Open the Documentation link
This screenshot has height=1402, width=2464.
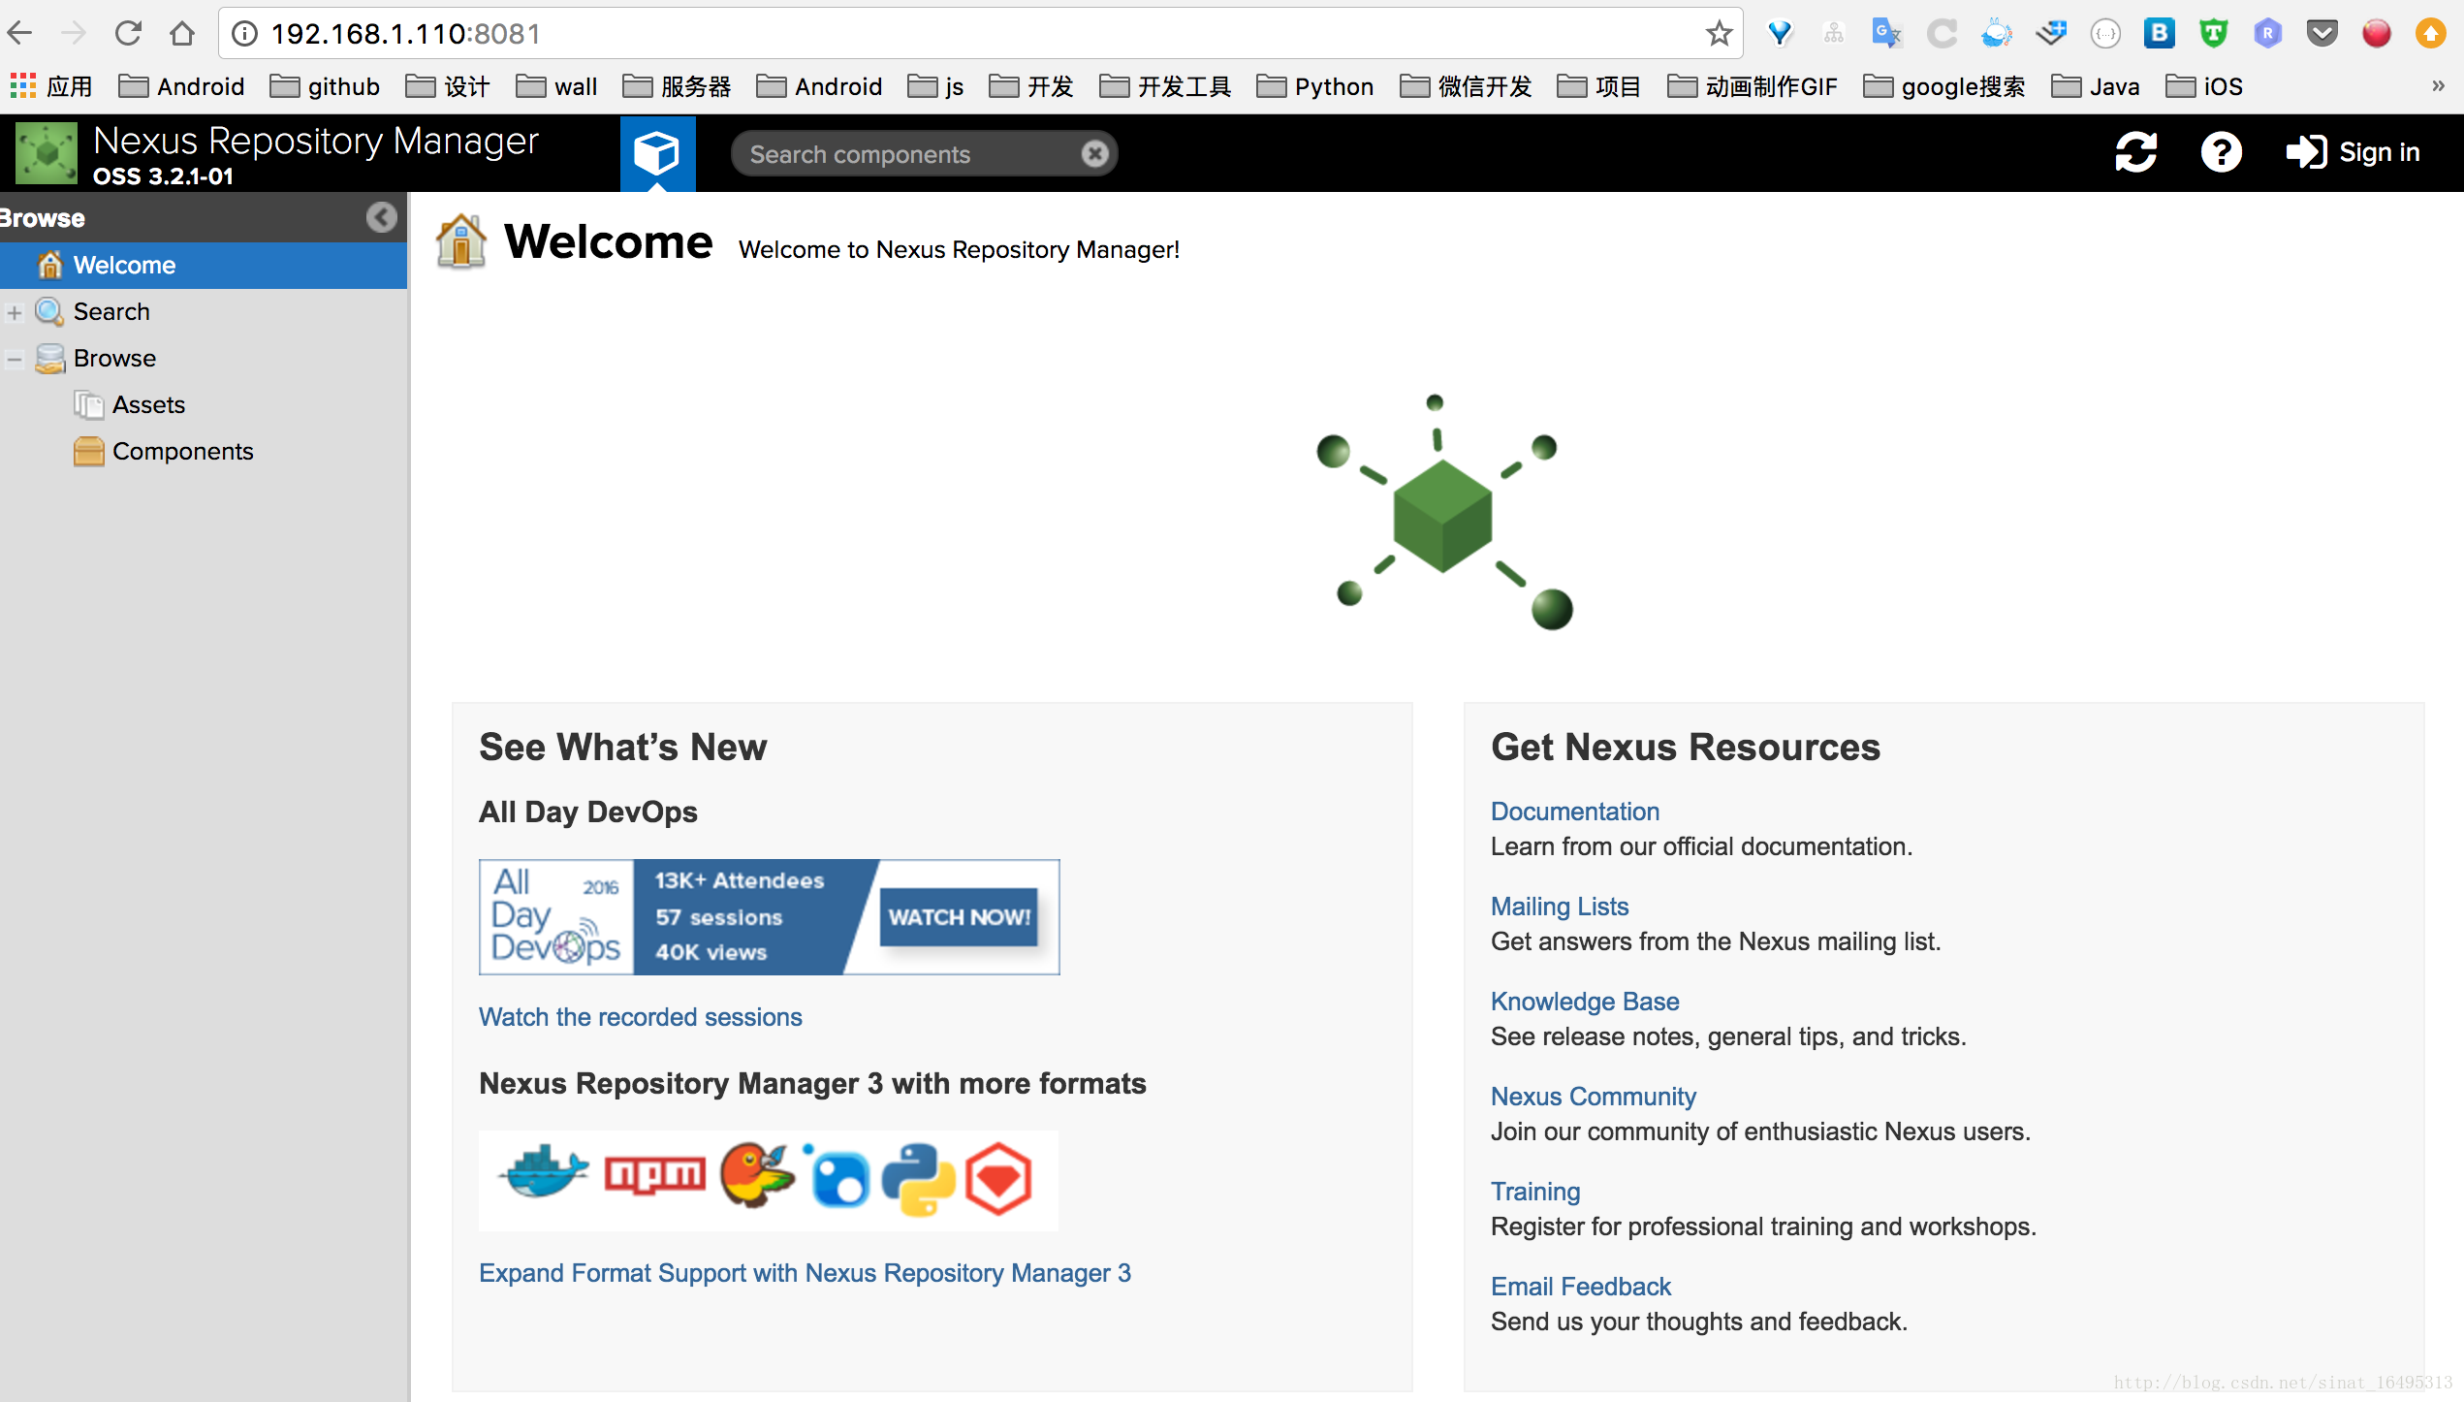[1574, 812]
